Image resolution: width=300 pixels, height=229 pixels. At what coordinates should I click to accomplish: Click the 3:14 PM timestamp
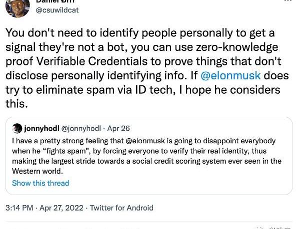coord(19,208)
